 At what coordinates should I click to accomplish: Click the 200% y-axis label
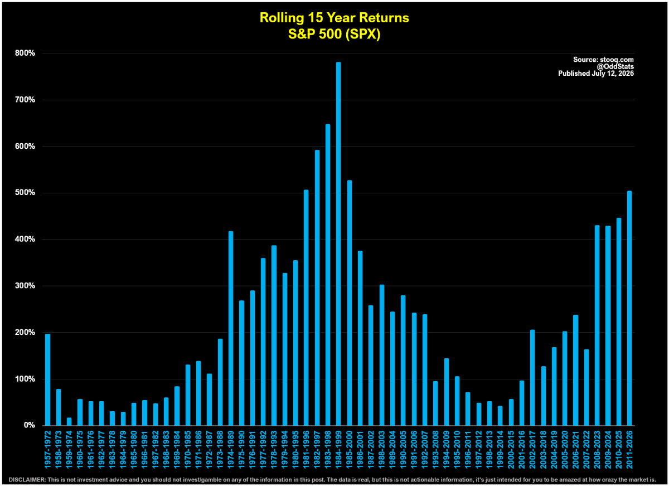tap(25, 333)
